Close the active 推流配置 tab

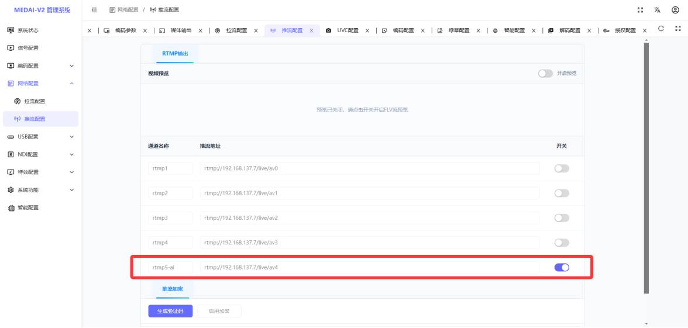(x=311, y=30)
